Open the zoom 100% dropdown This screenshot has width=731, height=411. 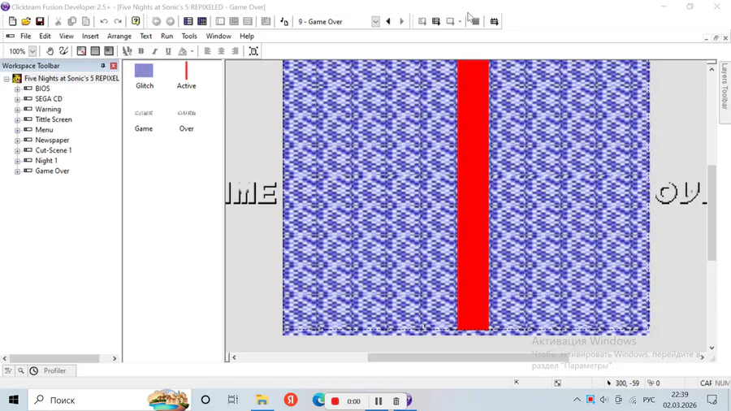pos(32,51)
